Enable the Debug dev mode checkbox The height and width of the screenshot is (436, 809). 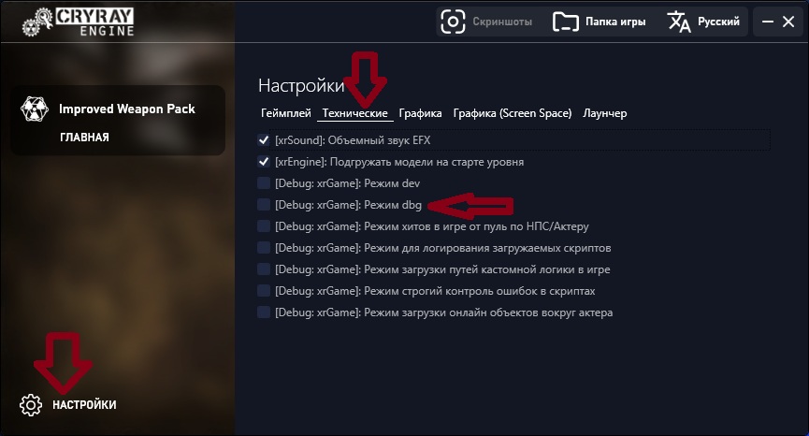coord(264,183)
